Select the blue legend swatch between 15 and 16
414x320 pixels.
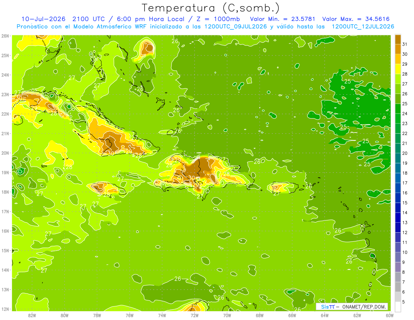pyautogui.click(x=398, y=198)
